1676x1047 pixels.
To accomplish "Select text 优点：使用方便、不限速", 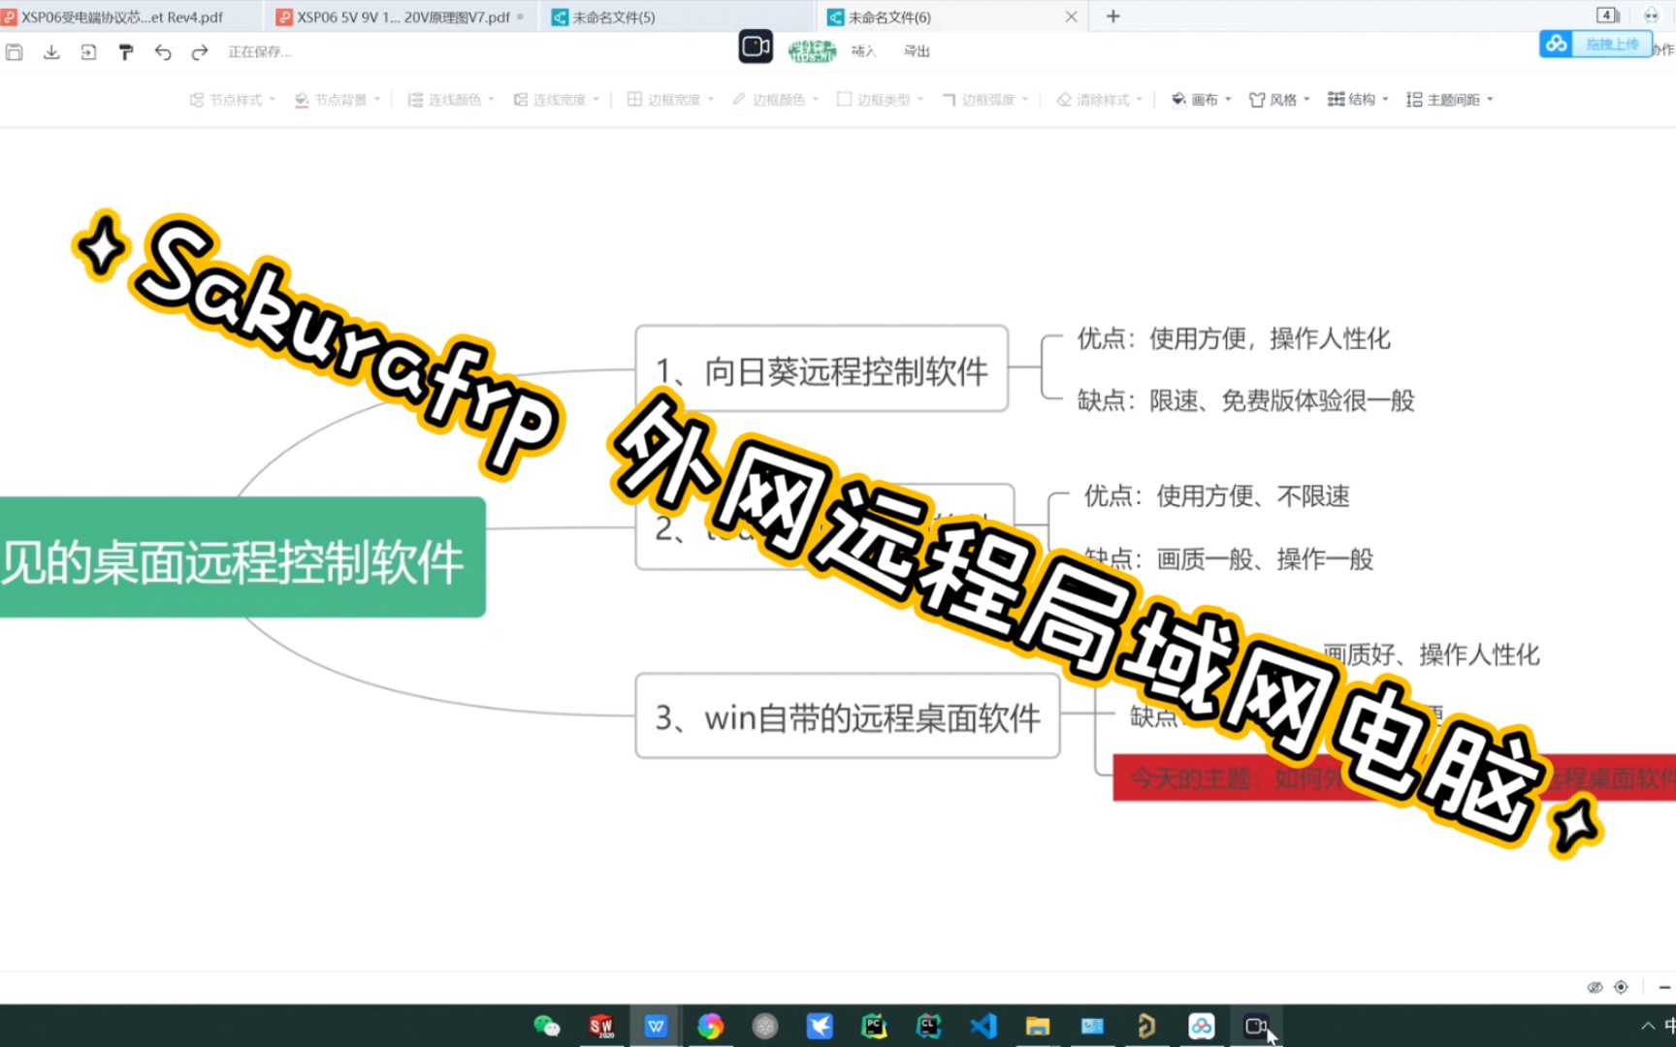I will (1216, 496).
